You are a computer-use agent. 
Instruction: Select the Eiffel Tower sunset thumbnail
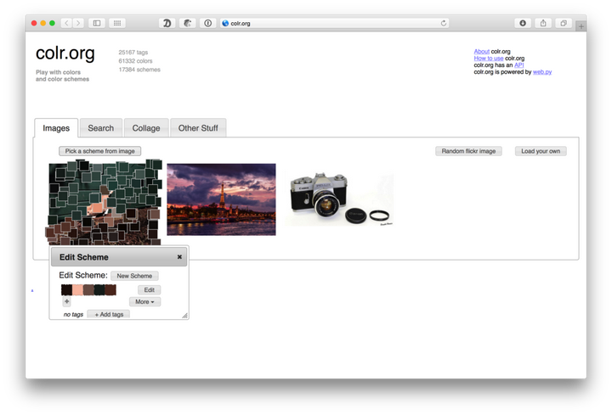221,199
